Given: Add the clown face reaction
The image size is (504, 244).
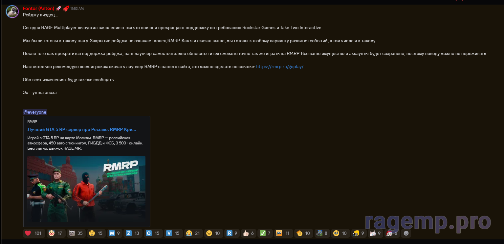Looking at the screenshot, I should point(55,233).
